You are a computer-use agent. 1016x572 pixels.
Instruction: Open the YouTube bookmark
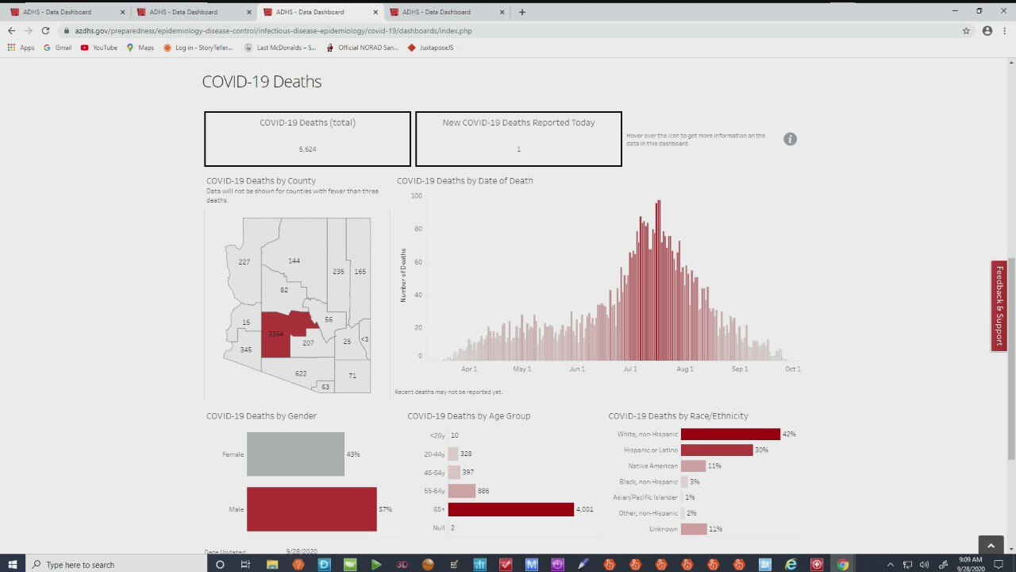click(x=99, y=48)
